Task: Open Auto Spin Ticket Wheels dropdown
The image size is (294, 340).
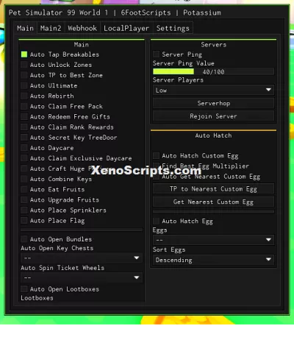Action: point(82,277)
